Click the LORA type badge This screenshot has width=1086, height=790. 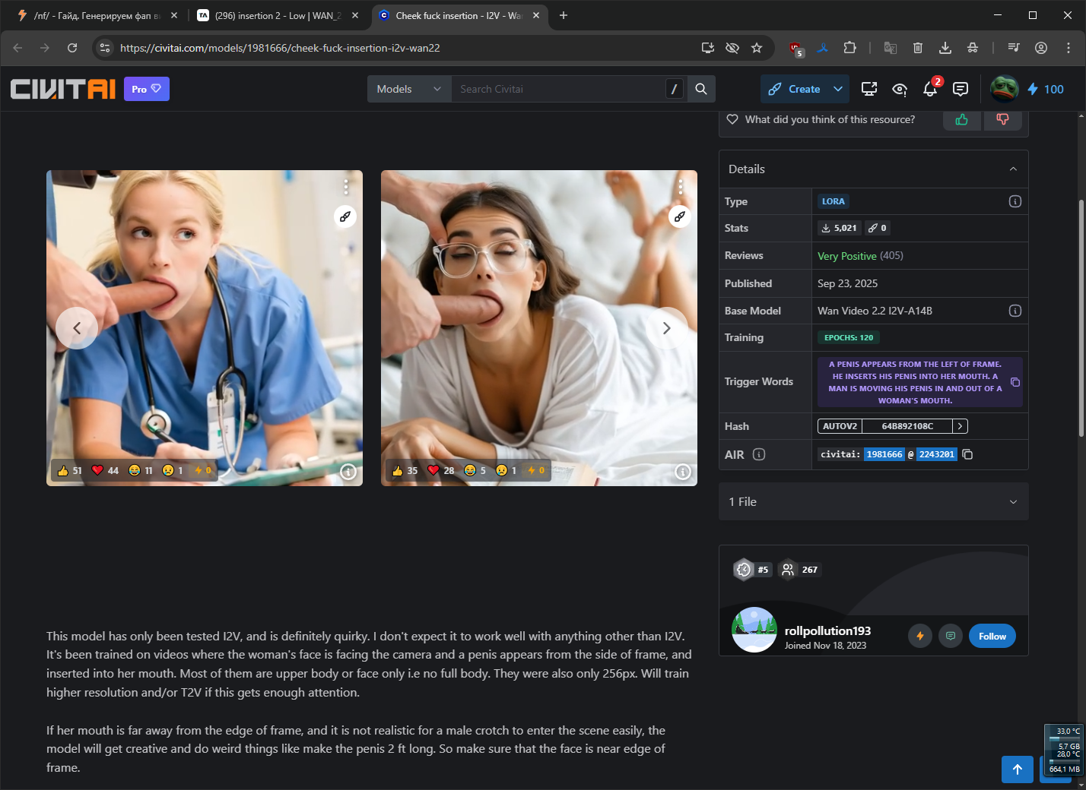(x=834, y=201)
